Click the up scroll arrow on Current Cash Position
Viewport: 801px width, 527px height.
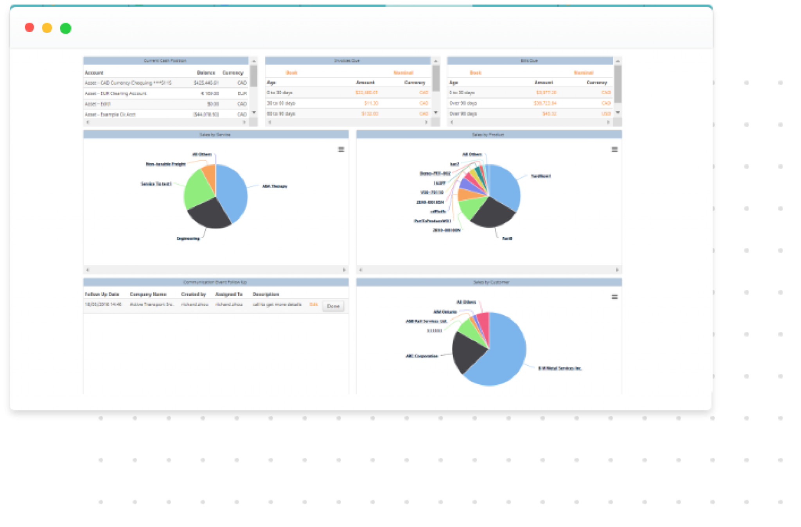click(253, 61)
